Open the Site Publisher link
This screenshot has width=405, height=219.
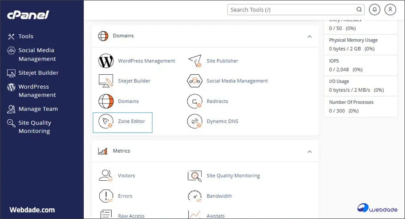coord(223,61)
